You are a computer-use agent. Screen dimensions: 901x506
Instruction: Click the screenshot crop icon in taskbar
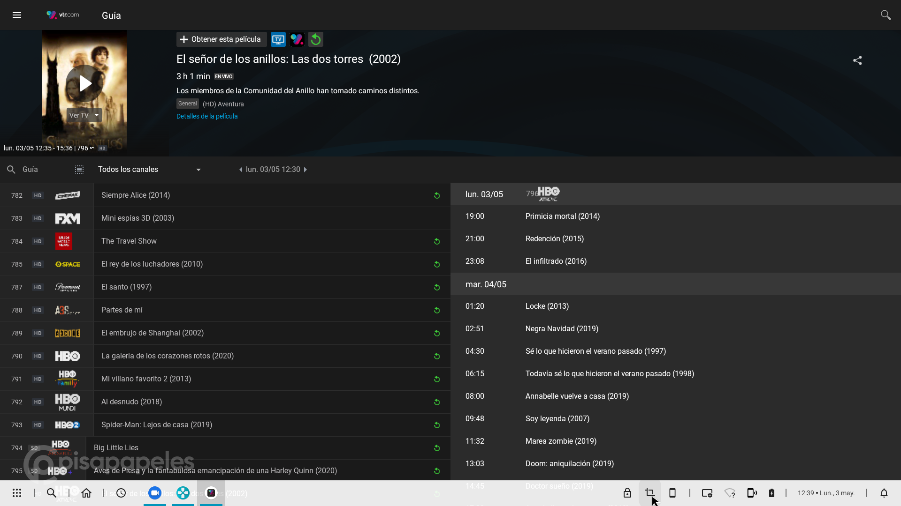[650, 493]
